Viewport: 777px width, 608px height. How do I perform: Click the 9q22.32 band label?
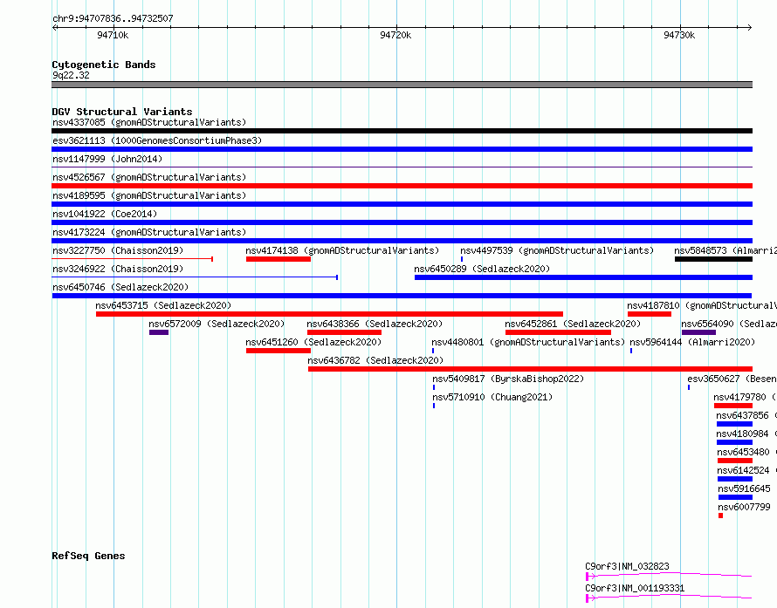(x=71, y=75)
